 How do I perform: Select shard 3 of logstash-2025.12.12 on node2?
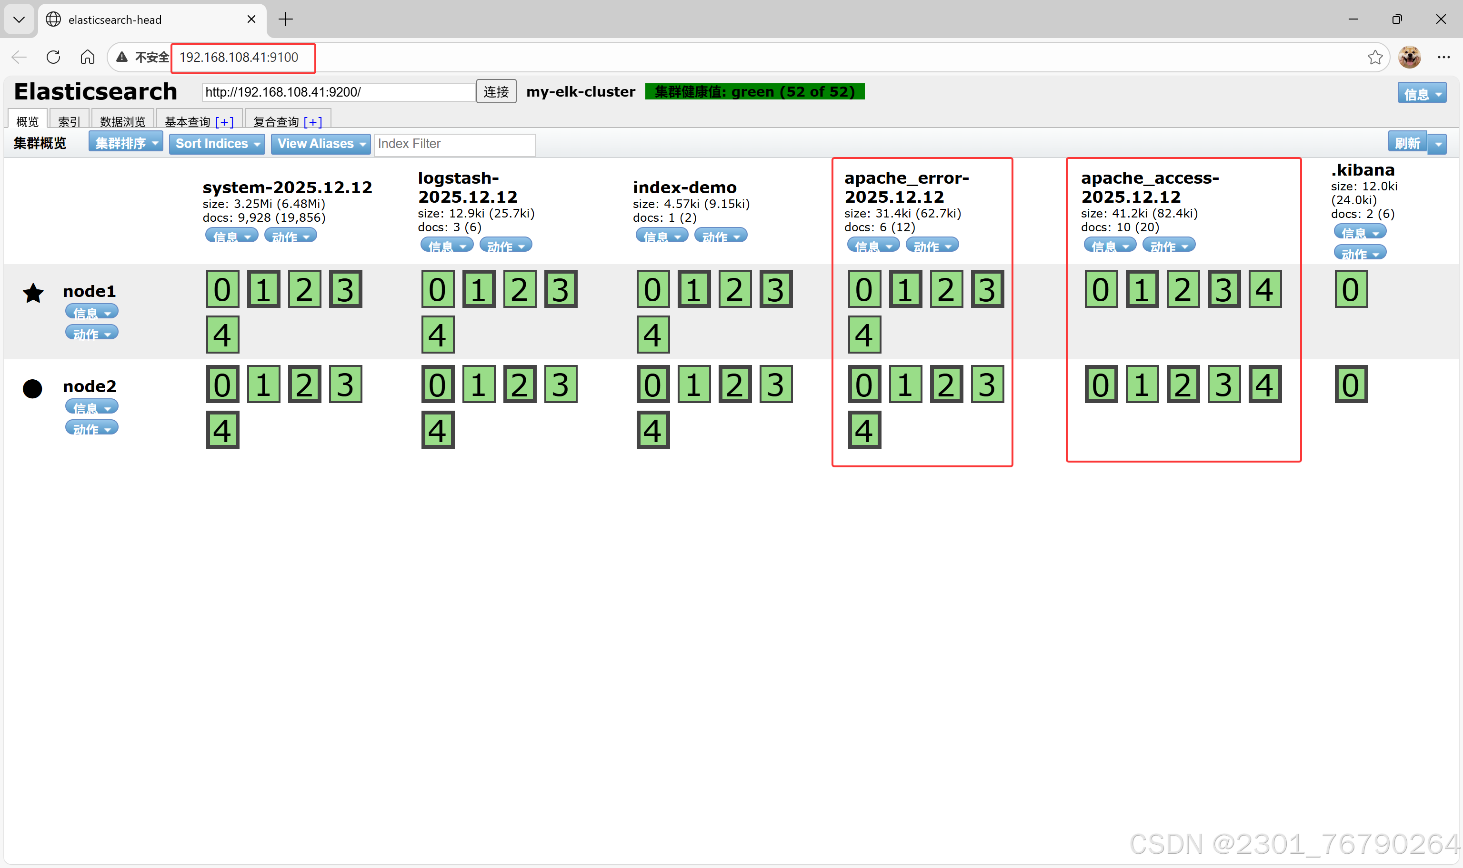click(561, 385)
